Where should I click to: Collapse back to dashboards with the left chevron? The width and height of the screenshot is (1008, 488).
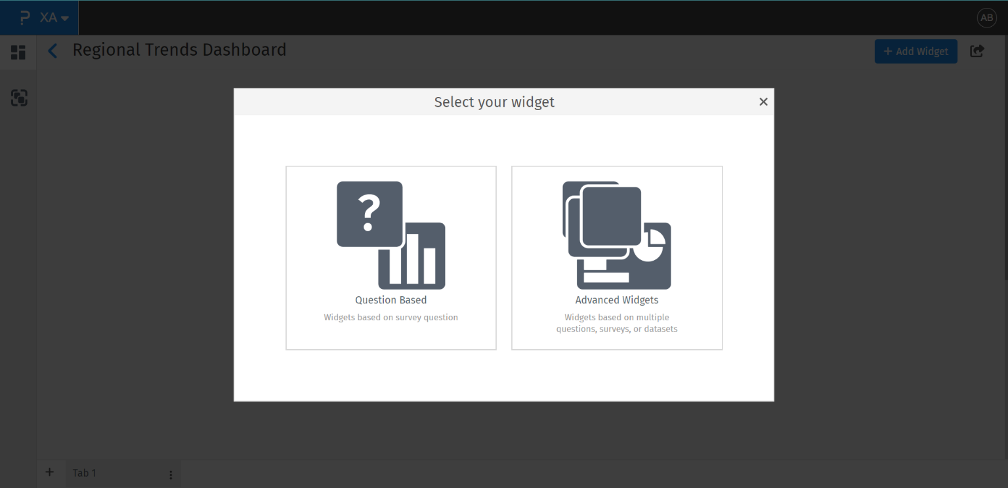(52, 50)
